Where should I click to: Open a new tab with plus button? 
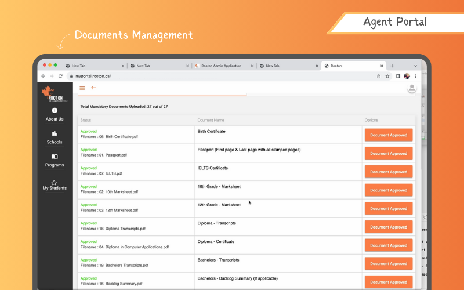click(x=392, y=66)
